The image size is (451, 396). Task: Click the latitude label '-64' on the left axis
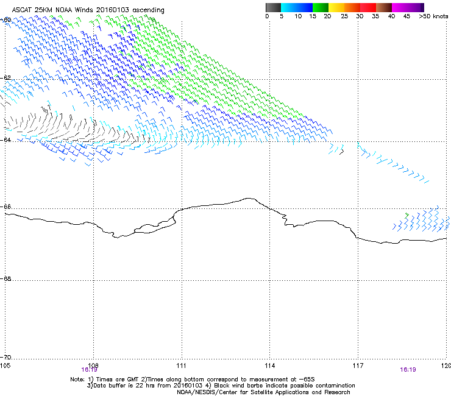5,140
